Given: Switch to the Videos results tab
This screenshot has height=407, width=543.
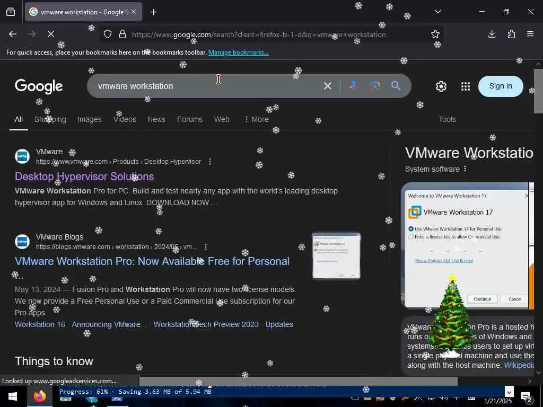Looking at the screenshot, I should 125,119.
